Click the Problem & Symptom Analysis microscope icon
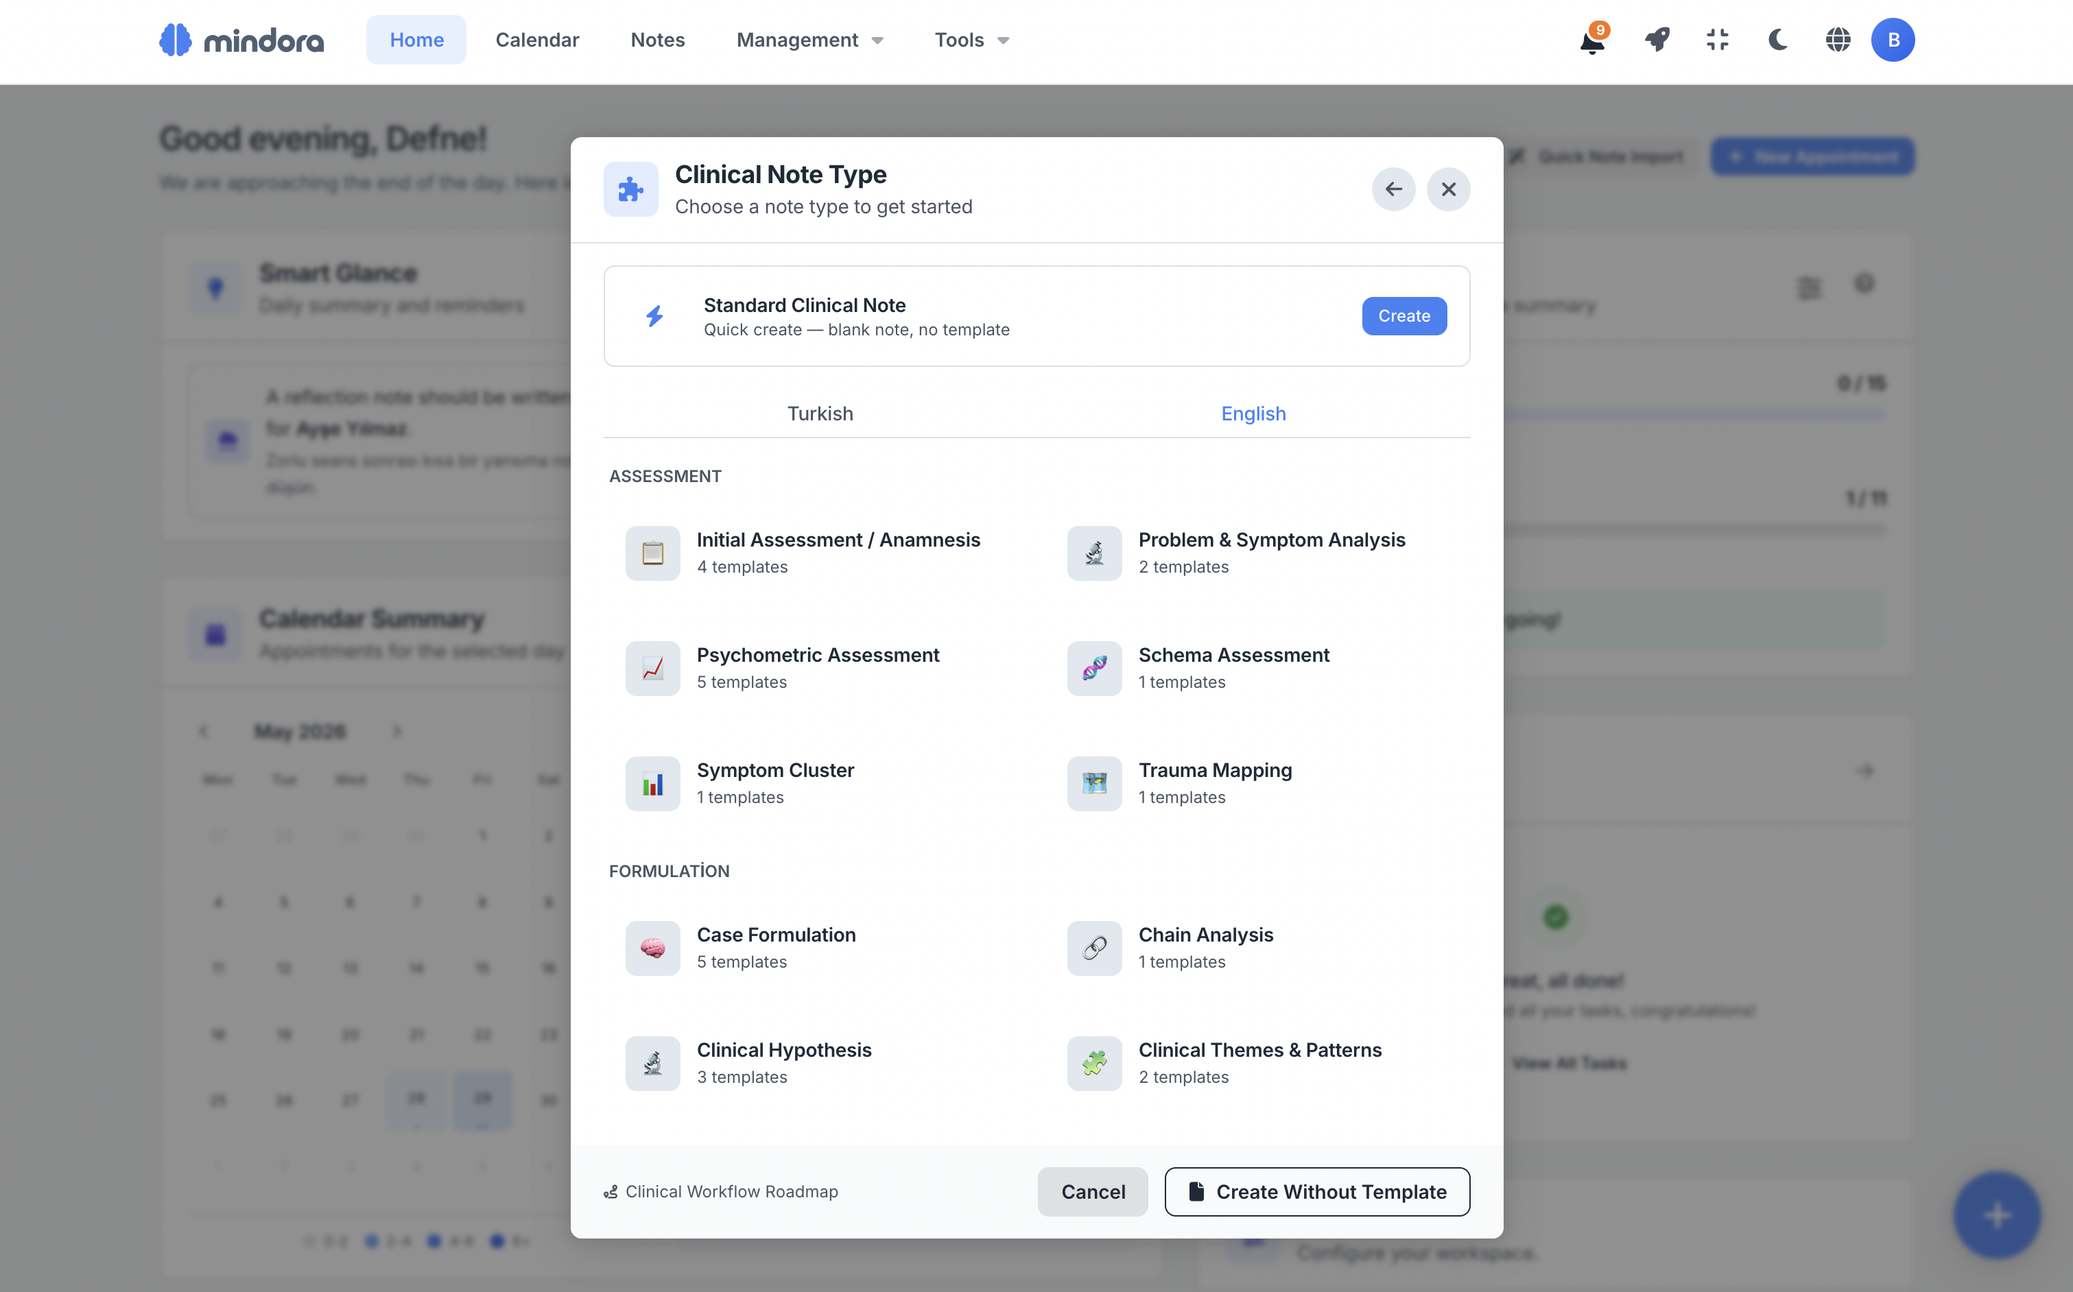This screenshot has height=1292, width=2073. (x=1093, y=553)
